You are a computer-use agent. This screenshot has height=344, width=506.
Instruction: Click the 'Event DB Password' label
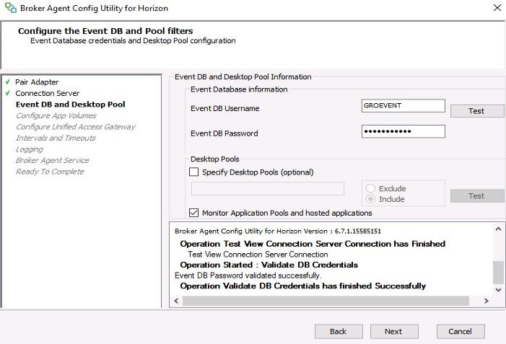click(224, 133)
